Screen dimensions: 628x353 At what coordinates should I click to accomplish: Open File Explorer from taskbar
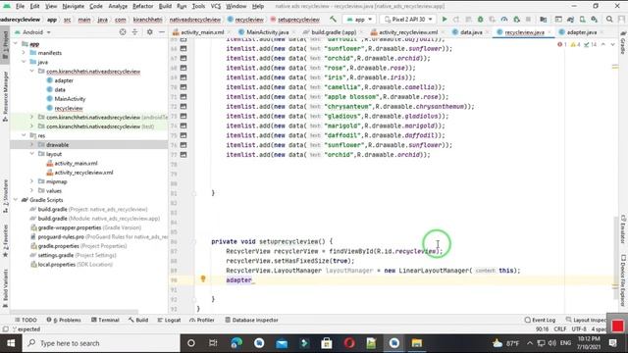click(416, 343)
